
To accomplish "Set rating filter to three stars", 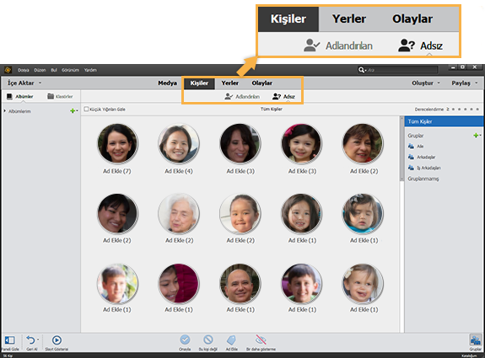I will [x=466, y=109].
